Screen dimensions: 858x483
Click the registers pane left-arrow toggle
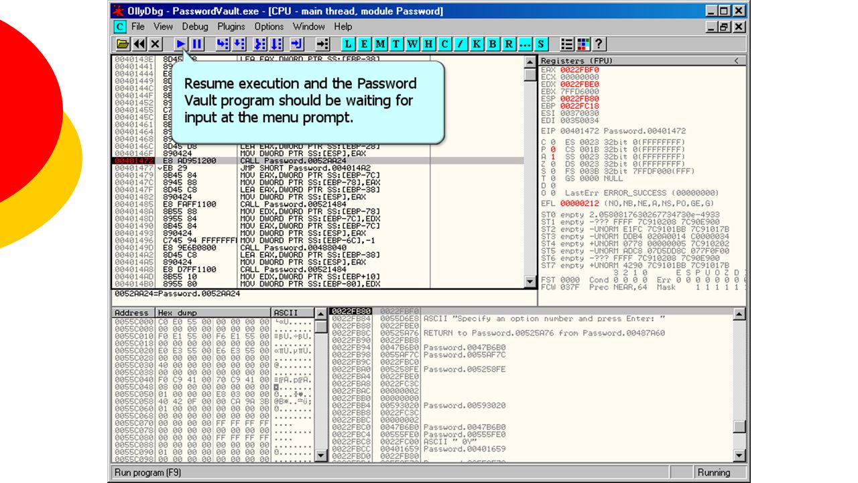point(736,61)
